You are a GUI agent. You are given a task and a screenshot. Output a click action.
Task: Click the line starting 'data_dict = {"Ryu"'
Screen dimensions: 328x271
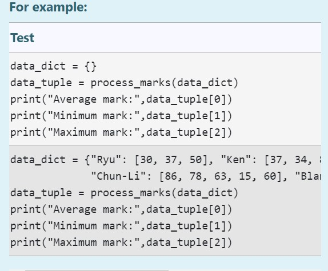(x=166, y=160)
